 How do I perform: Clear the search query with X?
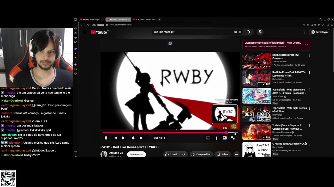click(x=240, y=32)
